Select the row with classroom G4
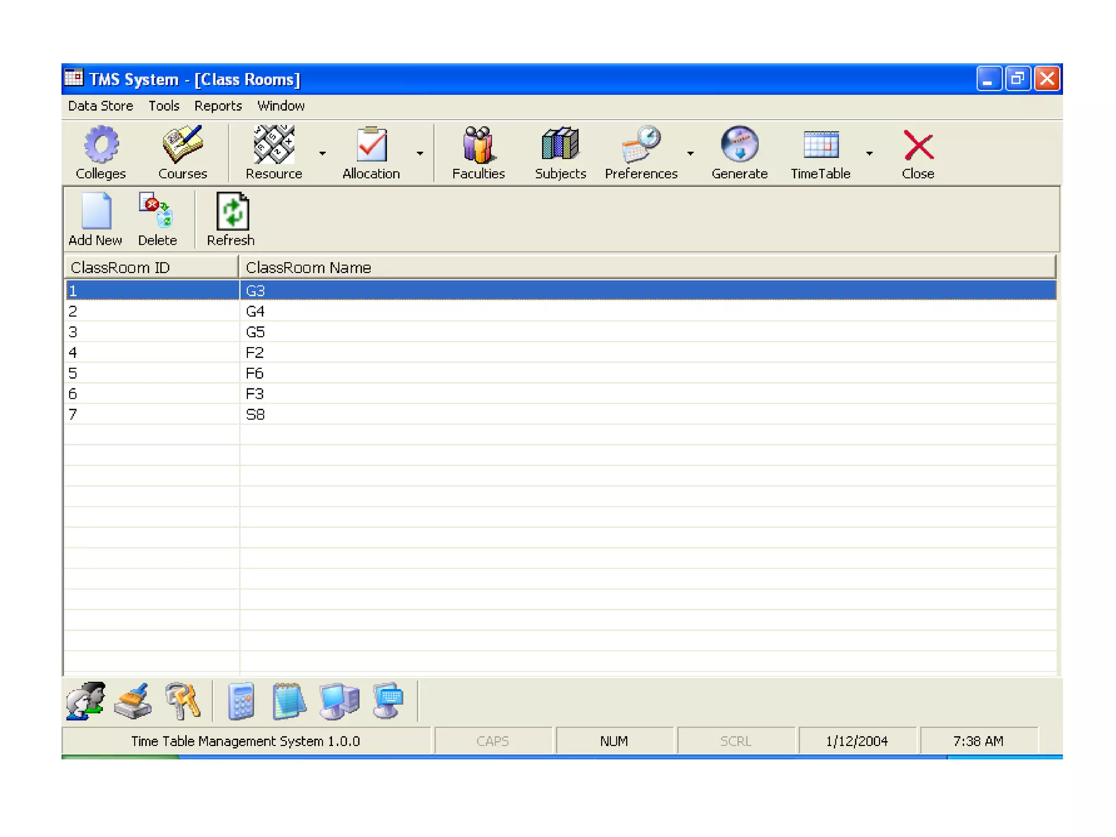 tap(560, 311)
